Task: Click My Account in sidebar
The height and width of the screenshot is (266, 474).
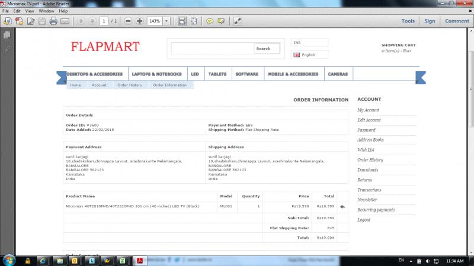Action: click(x=368, y=110)
